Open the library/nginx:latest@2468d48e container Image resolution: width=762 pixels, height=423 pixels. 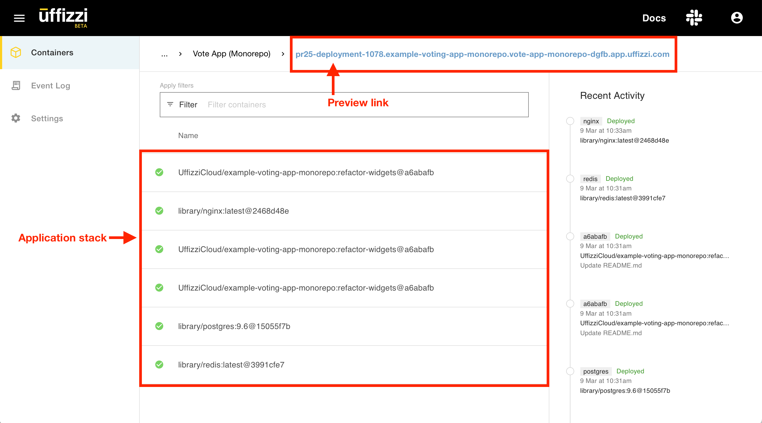[x=344, y=211]
